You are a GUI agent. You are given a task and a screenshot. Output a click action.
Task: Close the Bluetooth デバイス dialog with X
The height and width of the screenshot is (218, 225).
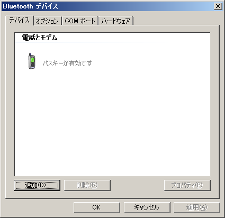[x=218, y=6]
